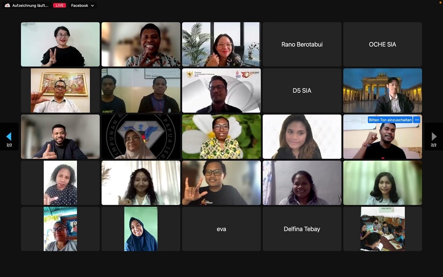Click the 'Bitten Ton einzuschalten' button
Image resolution: width=443 pixels, height=277 pixels.
pos(390,120)
